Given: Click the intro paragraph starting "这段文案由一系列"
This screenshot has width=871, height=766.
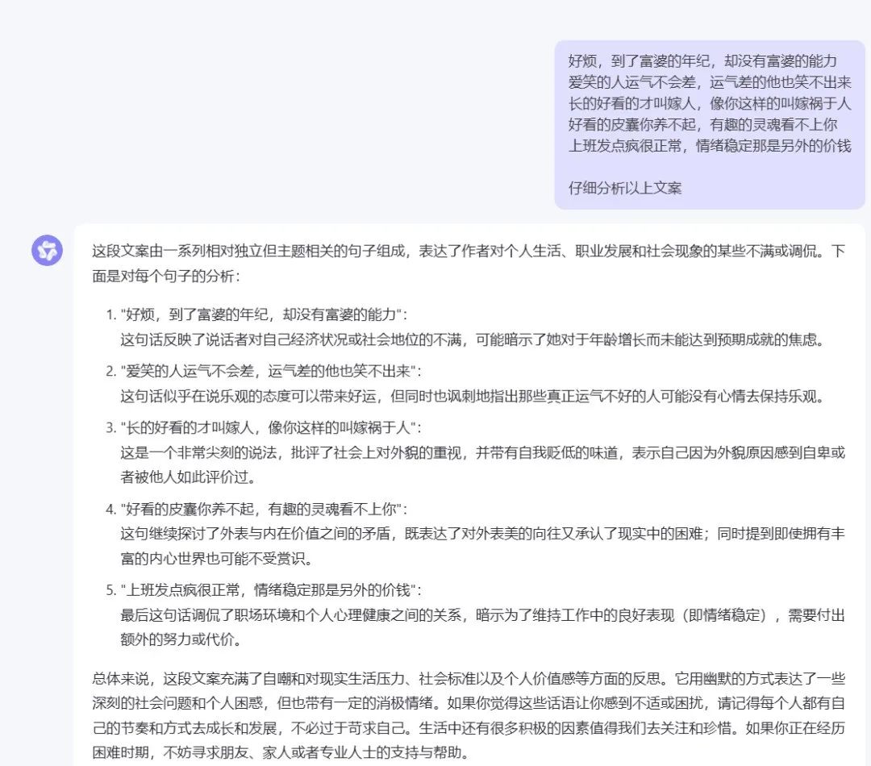Looking at the screenshot, I should pos(469,264).
